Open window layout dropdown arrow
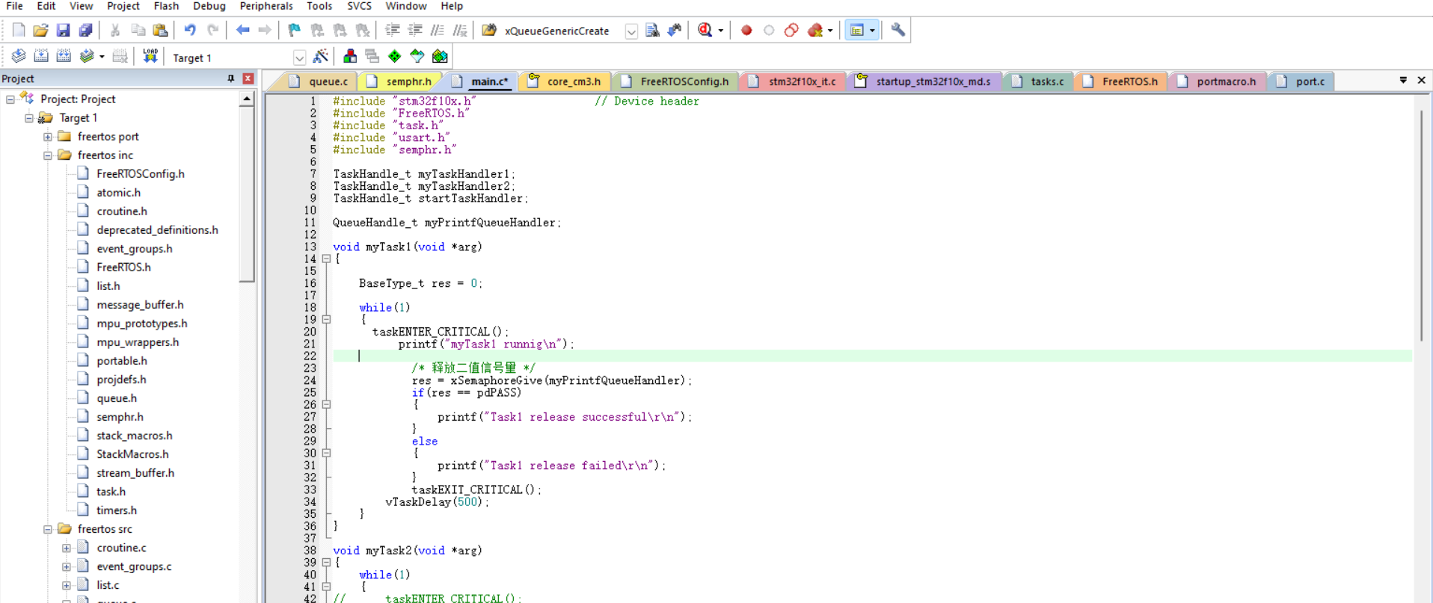Image resolution: width=1433 pixels, height=603 pixels. (872, 31)
